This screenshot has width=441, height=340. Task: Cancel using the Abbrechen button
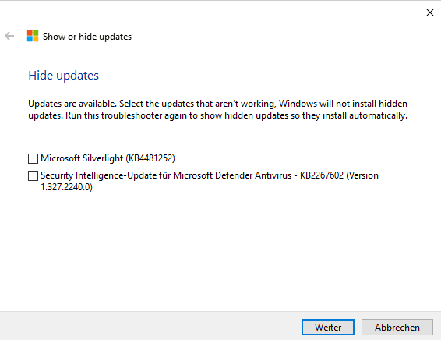[x=397, y=327]
